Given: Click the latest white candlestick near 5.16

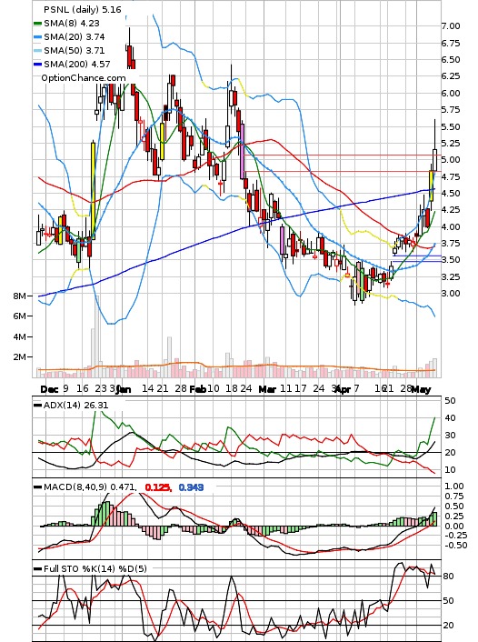Looking at the screenshot, I should 434,160.
